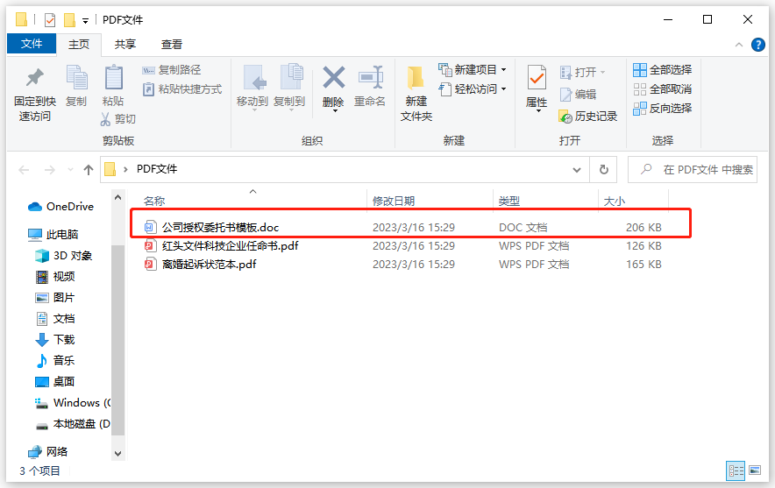Click History (历史记录) icon
This screenshot has height=488, width=775.
click(x=565, y=117)
